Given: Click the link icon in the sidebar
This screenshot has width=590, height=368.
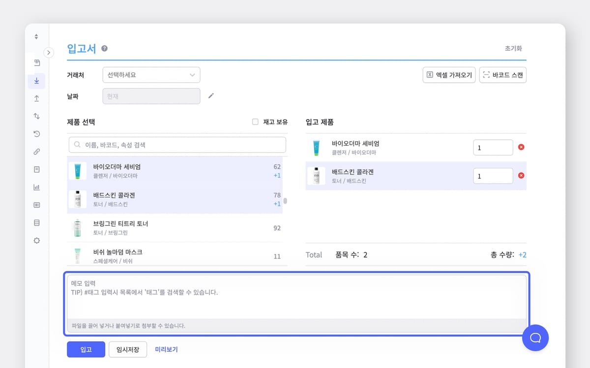Looking at the screenshot, I should (x=36, y=151).
